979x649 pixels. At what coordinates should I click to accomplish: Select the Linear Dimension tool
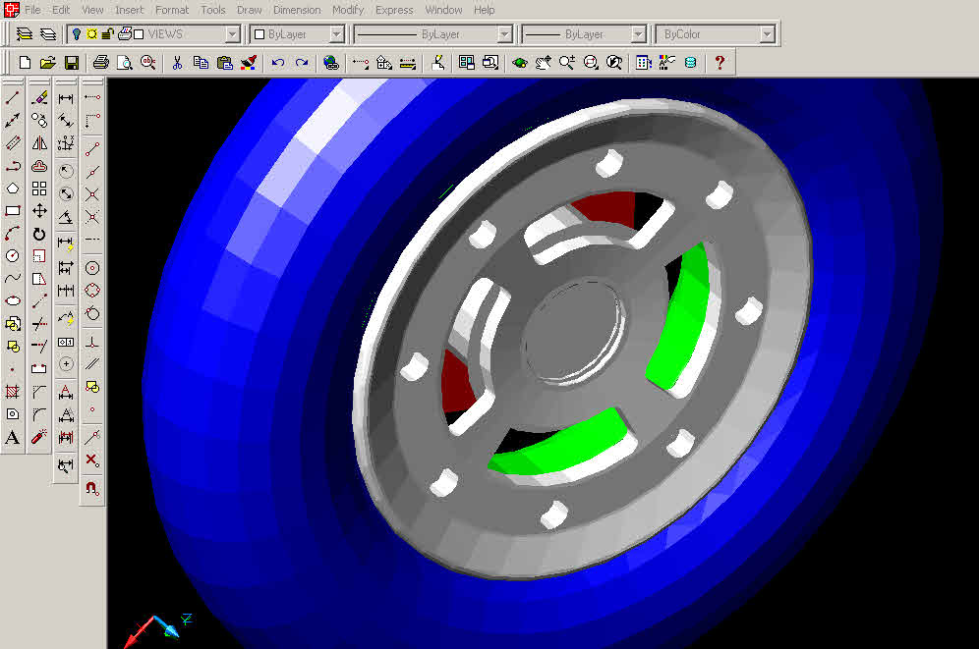point(66,98)
